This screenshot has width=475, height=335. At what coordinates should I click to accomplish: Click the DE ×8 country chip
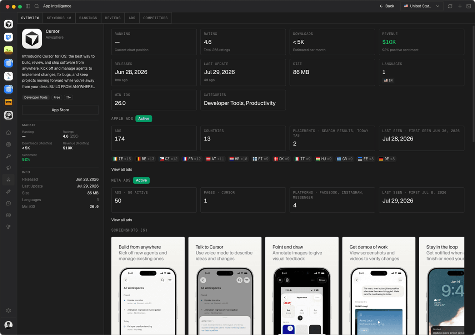point(387,159)
